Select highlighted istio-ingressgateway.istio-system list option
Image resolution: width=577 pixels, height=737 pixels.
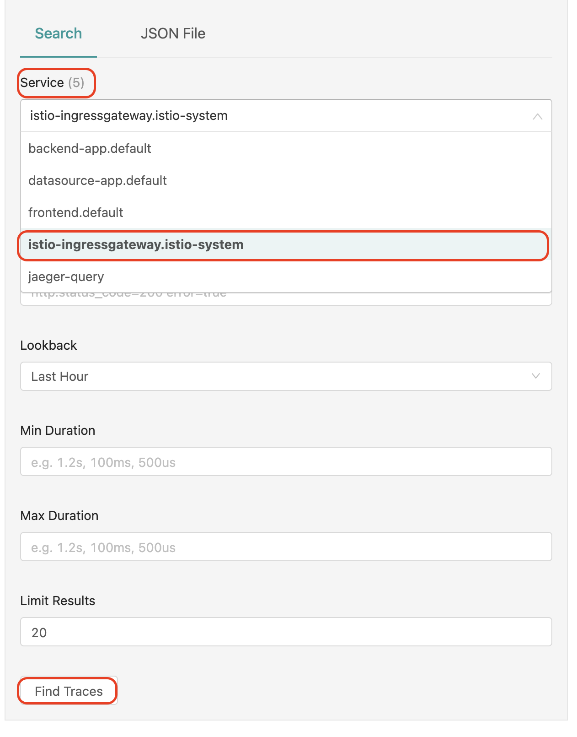[x=136, y=244]
